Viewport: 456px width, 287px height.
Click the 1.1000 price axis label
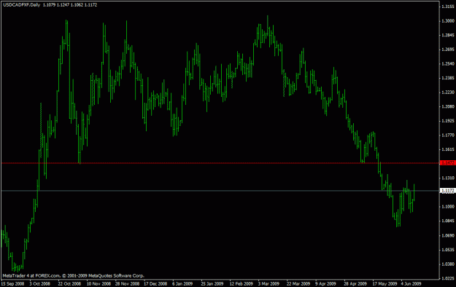[449, 207]
